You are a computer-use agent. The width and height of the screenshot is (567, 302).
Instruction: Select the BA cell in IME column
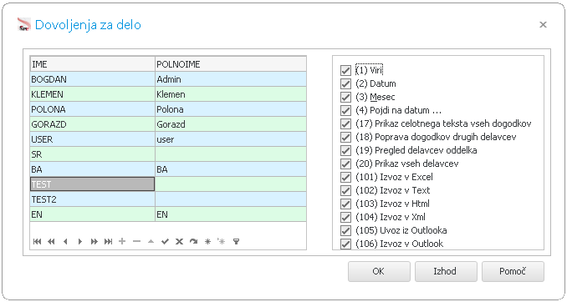click(93, 169)
